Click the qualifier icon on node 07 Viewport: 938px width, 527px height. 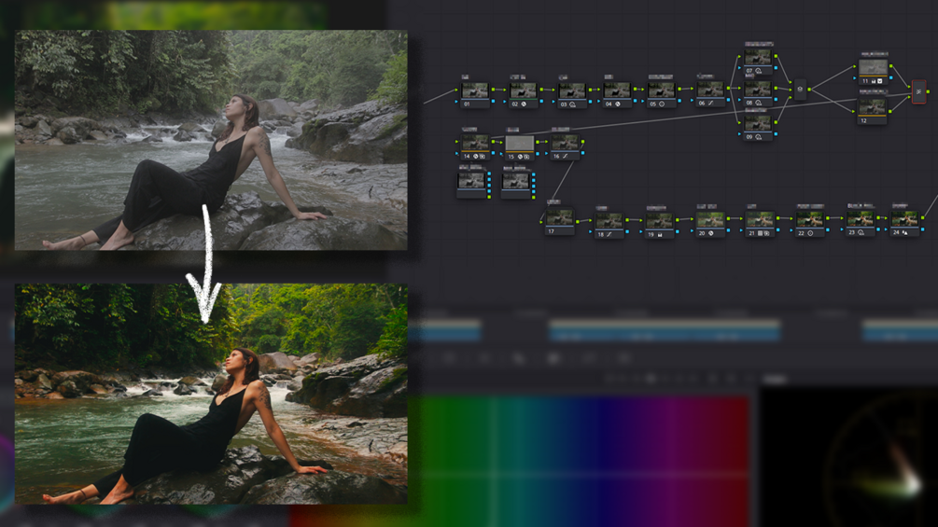point(759,71)
